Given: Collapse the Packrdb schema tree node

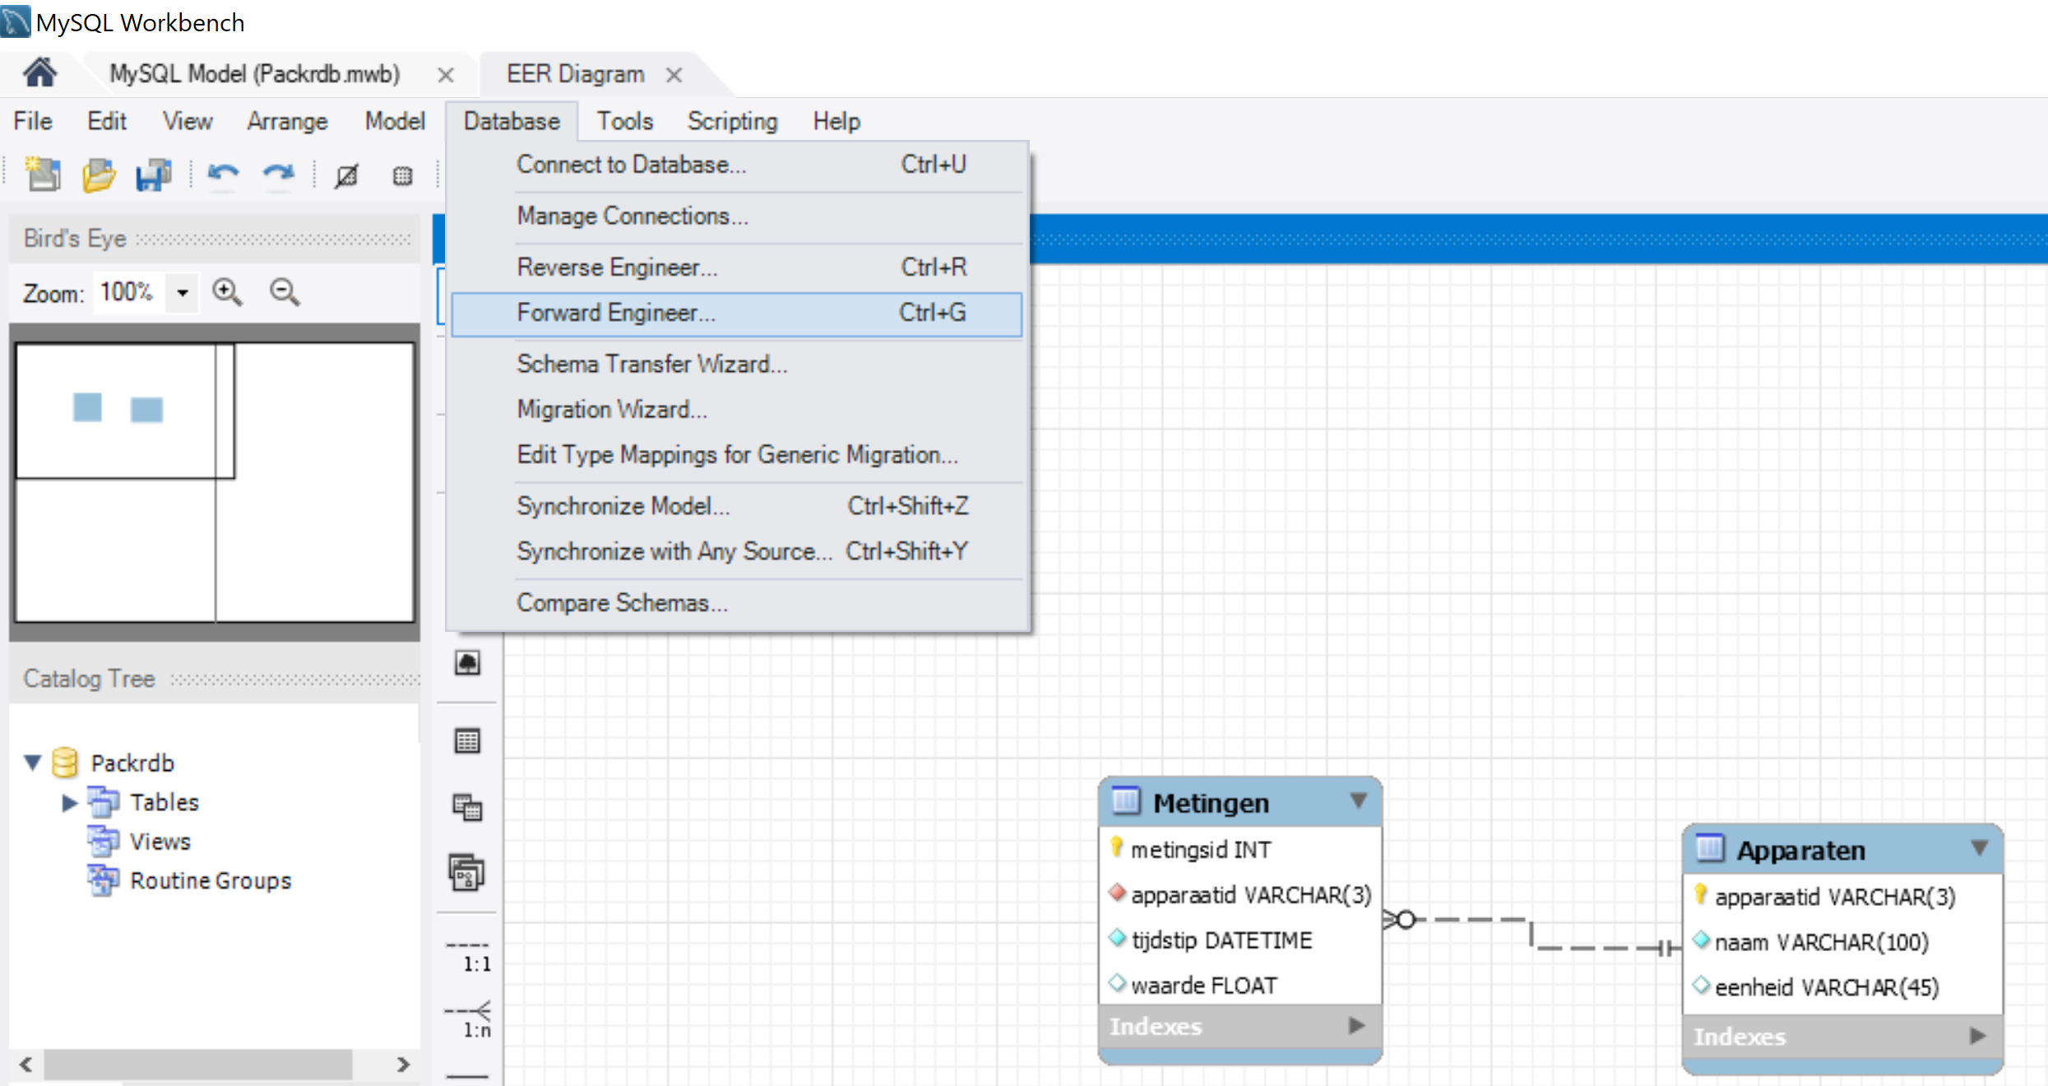Looking at the screenshot, I should click(33, 763).
